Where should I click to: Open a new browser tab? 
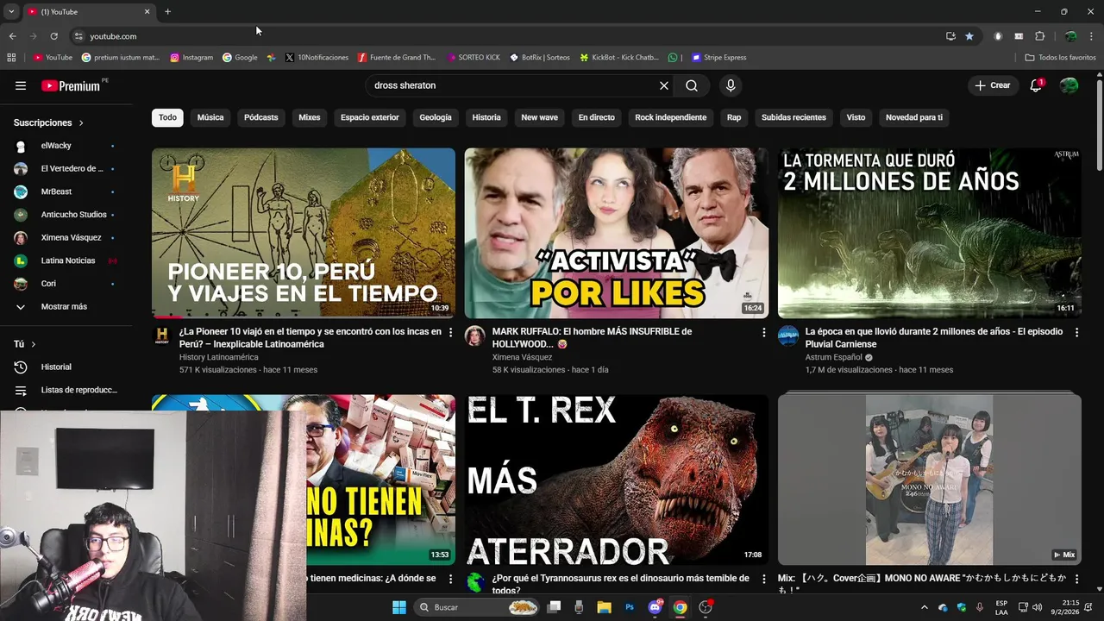pos(167,12)
